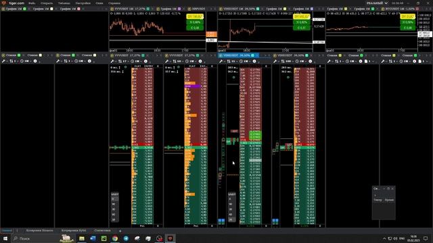The height and width of the screenshot is (243, 433).
Task: Toggle purple link square on График tab beside XRPUSDT
Action: coord(179,9)
